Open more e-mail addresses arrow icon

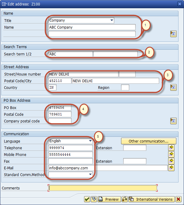(171, 168)
